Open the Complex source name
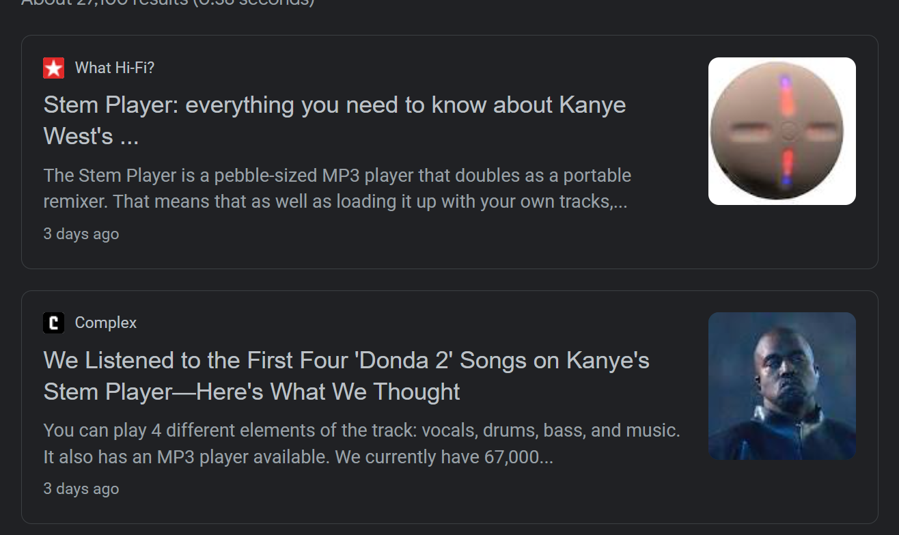Screen dimensions: 899x535 click(x=106, y=323)
